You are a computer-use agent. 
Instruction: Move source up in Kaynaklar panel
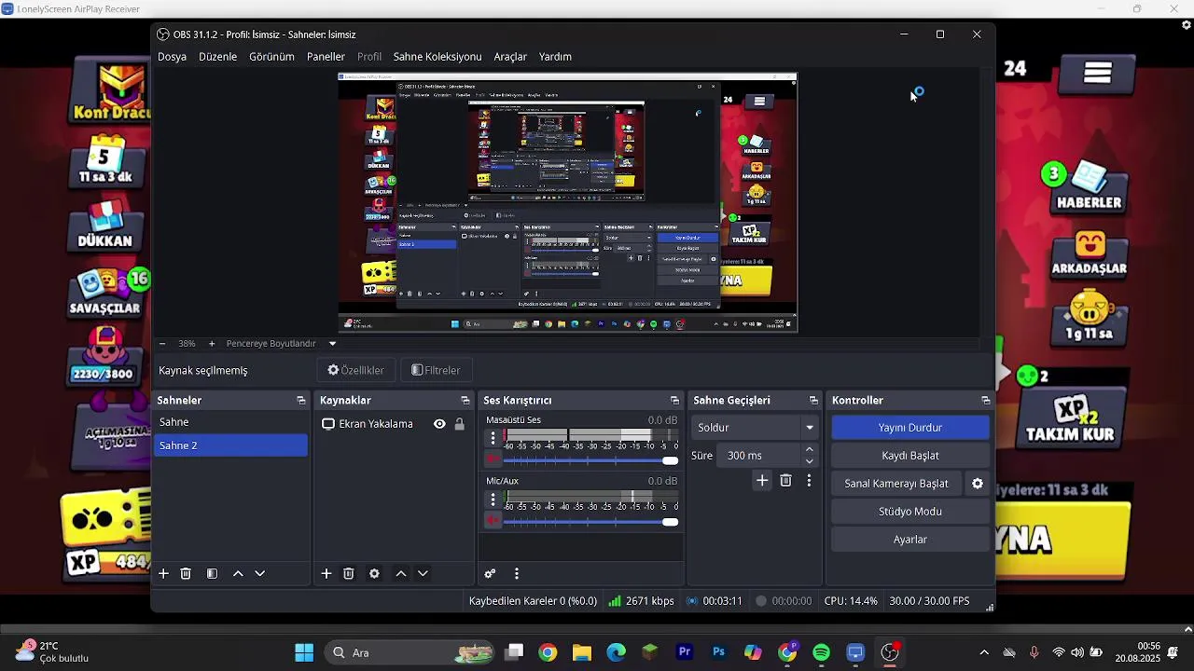click(x=401, y=574)
